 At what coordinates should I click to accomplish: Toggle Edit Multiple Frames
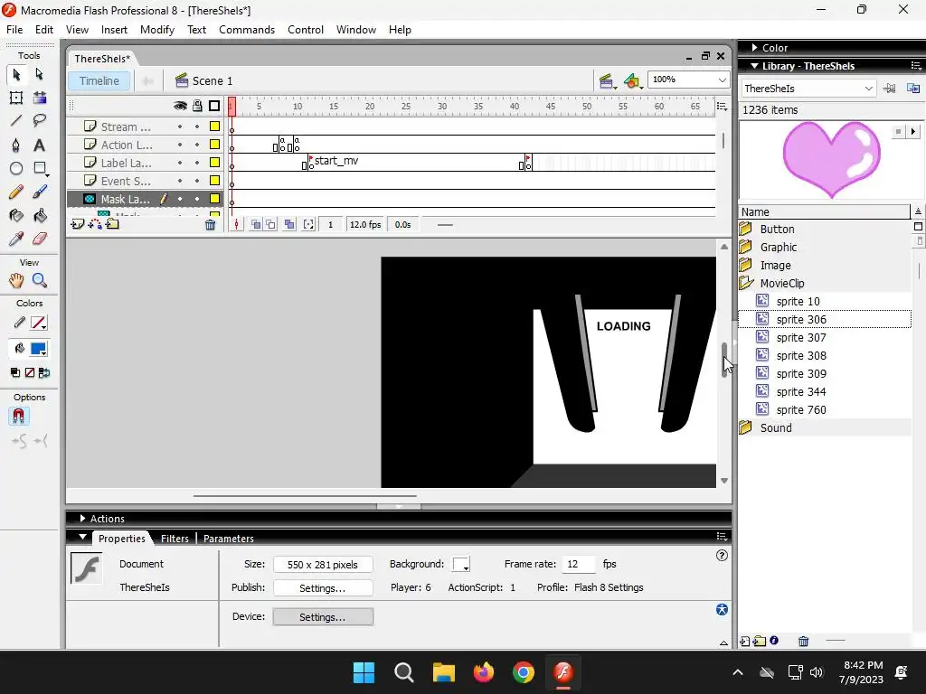288,224
